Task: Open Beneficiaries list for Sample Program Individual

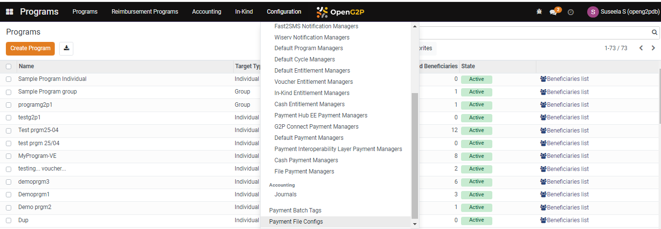Action: [x=564, y=79]
